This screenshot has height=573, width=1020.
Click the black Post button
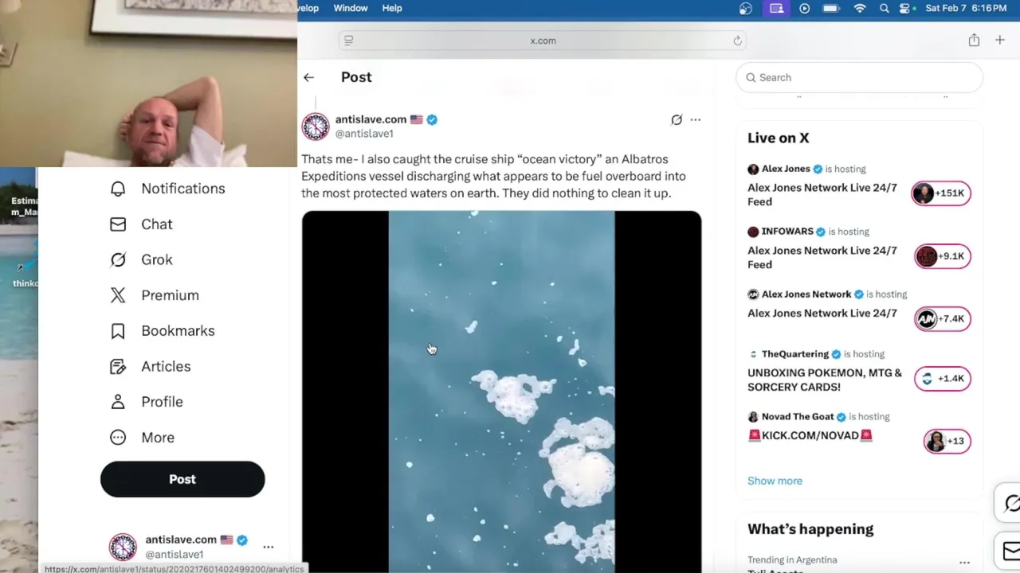(182, 479)
